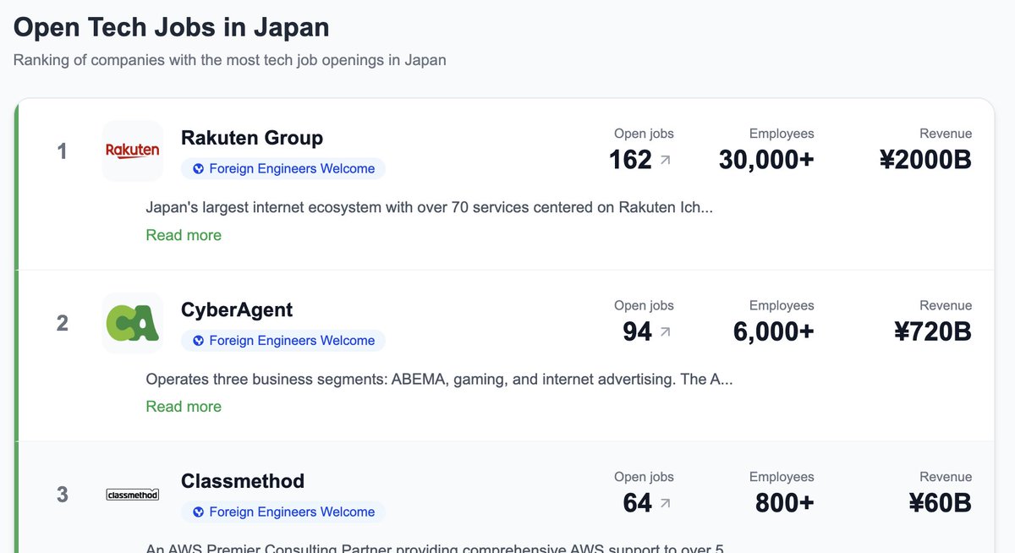Open Classmethod's 64 open jobs count
This screenshot has width=1015, height=553.
(638, 503)
